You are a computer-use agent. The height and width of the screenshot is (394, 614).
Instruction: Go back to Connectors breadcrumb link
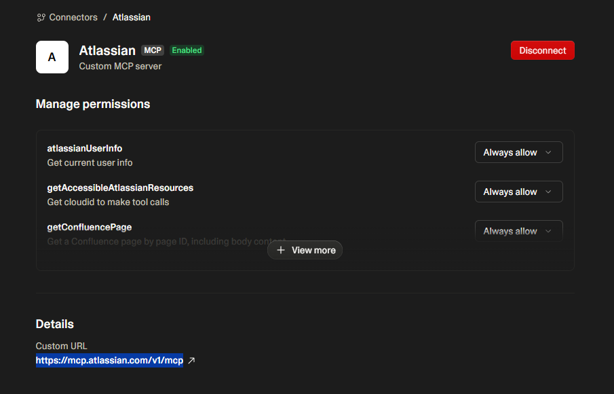click(x=73, y=18)
